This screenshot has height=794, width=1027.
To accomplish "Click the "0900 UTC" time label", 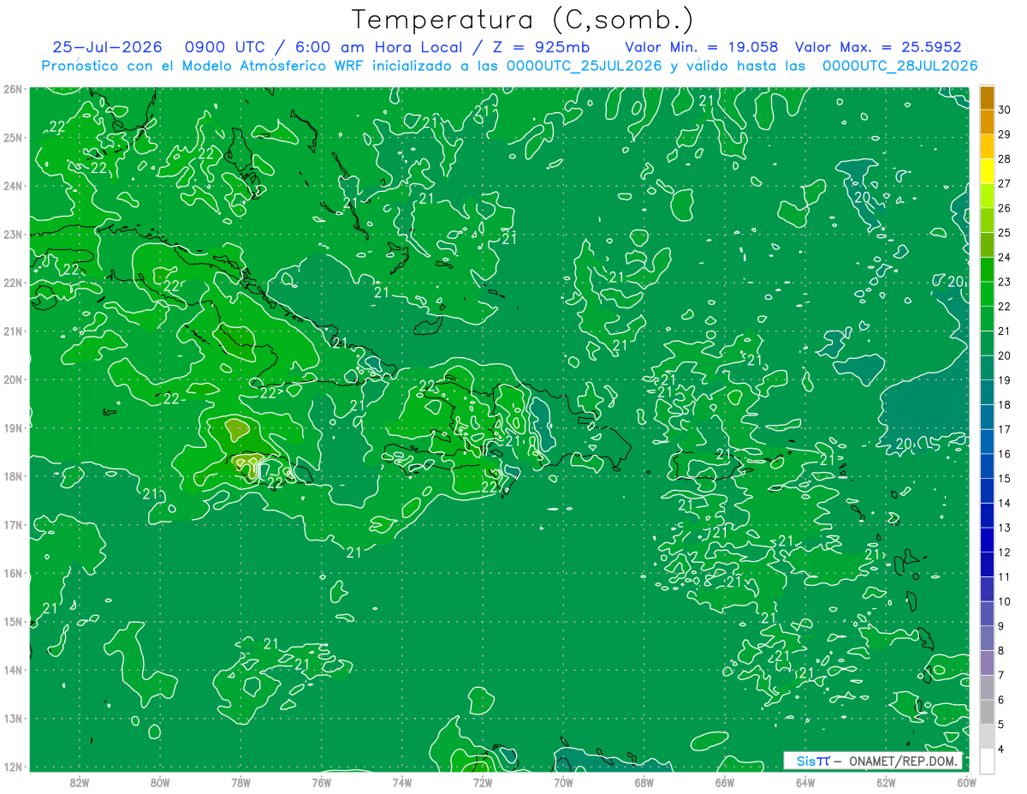I will (x=223, y=47).
